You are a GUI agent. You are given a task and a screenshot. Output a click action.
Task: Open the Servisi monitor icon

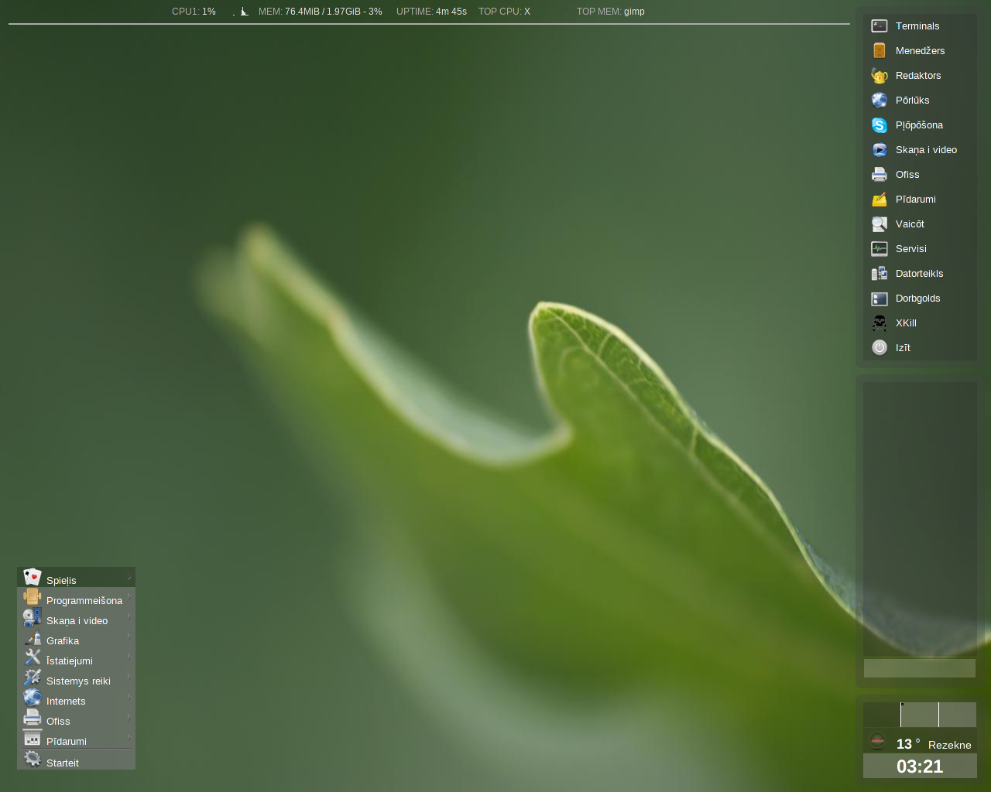(880, 248)
